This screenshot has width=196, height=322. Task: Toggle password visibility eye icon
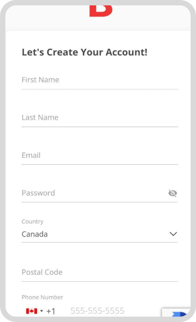tap(172, 193)
